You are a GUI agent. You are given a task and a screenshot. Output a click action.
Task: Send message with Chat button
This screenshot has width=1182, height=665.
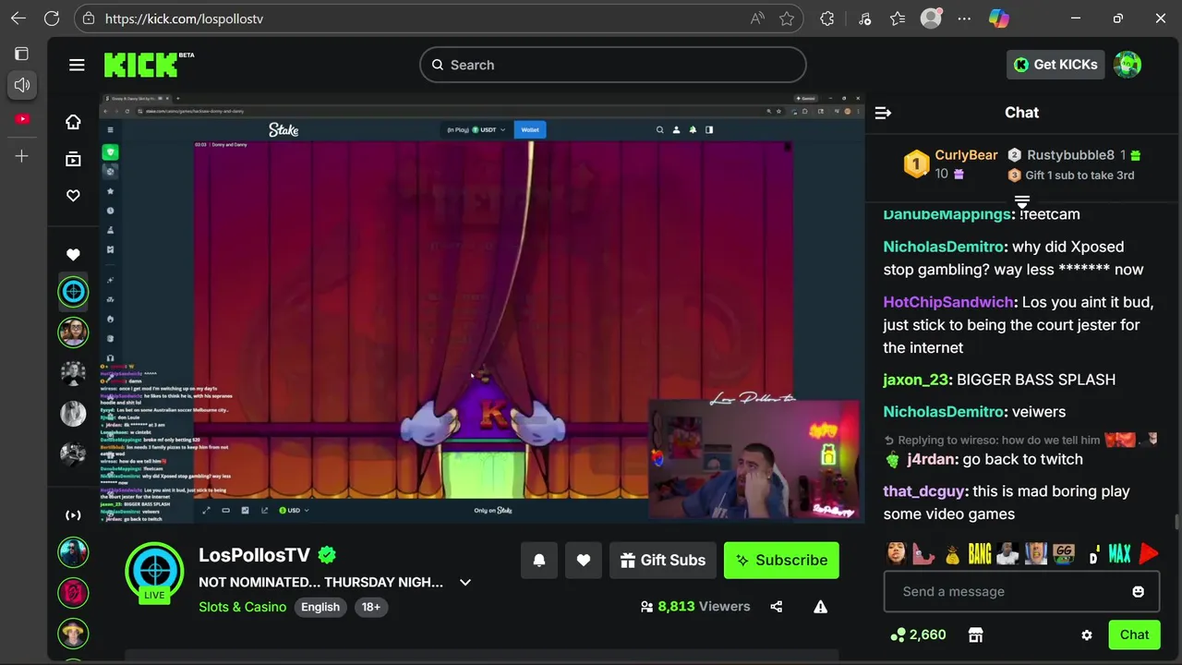(1134, 635)
